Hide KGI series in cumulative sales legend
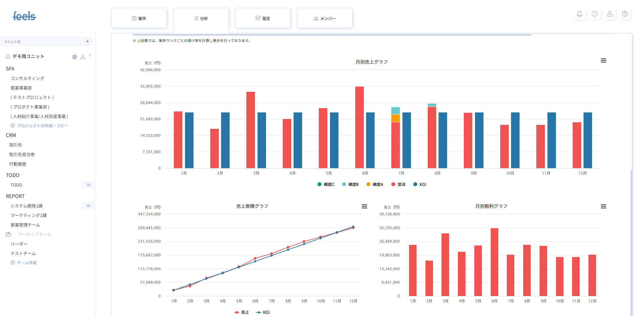 [263, 312]
